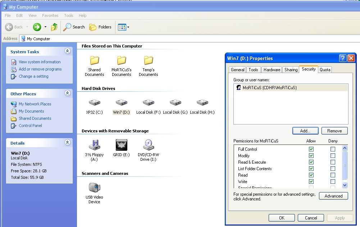Collapse the Other Places panel

[x=68, y=93]
